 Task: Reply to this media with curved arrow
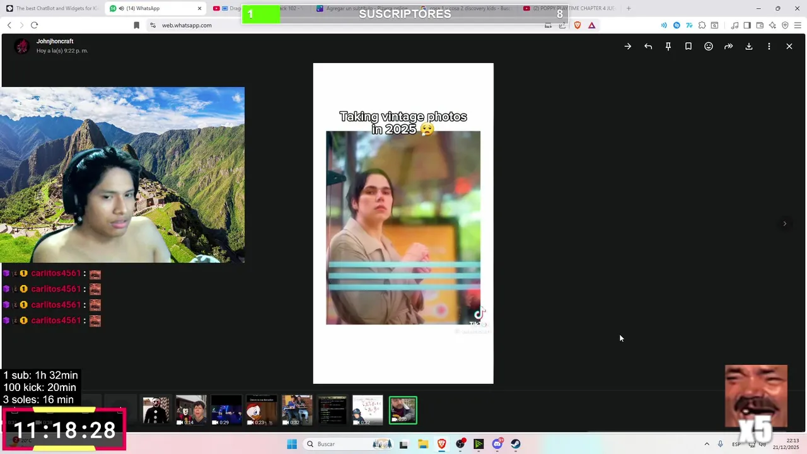pyautogui.click(x=648, y=46)
